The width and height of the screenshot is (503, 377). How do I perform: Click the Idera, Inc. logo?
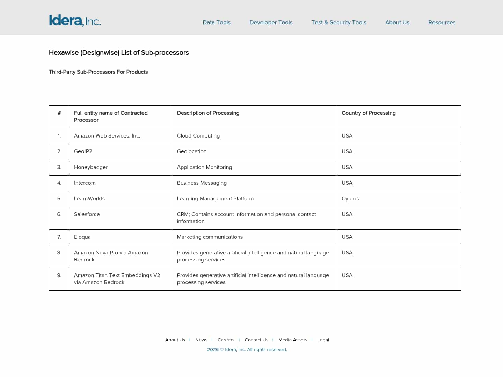pyautogui.click(x=75, y=20)
